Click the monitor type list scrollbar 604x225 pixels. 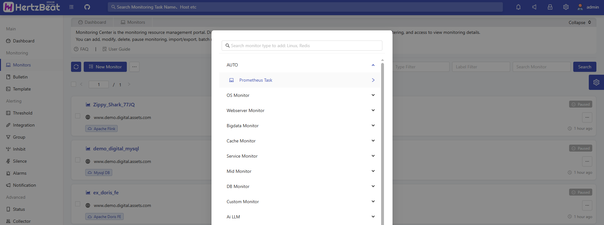click(x=382, y=142)
